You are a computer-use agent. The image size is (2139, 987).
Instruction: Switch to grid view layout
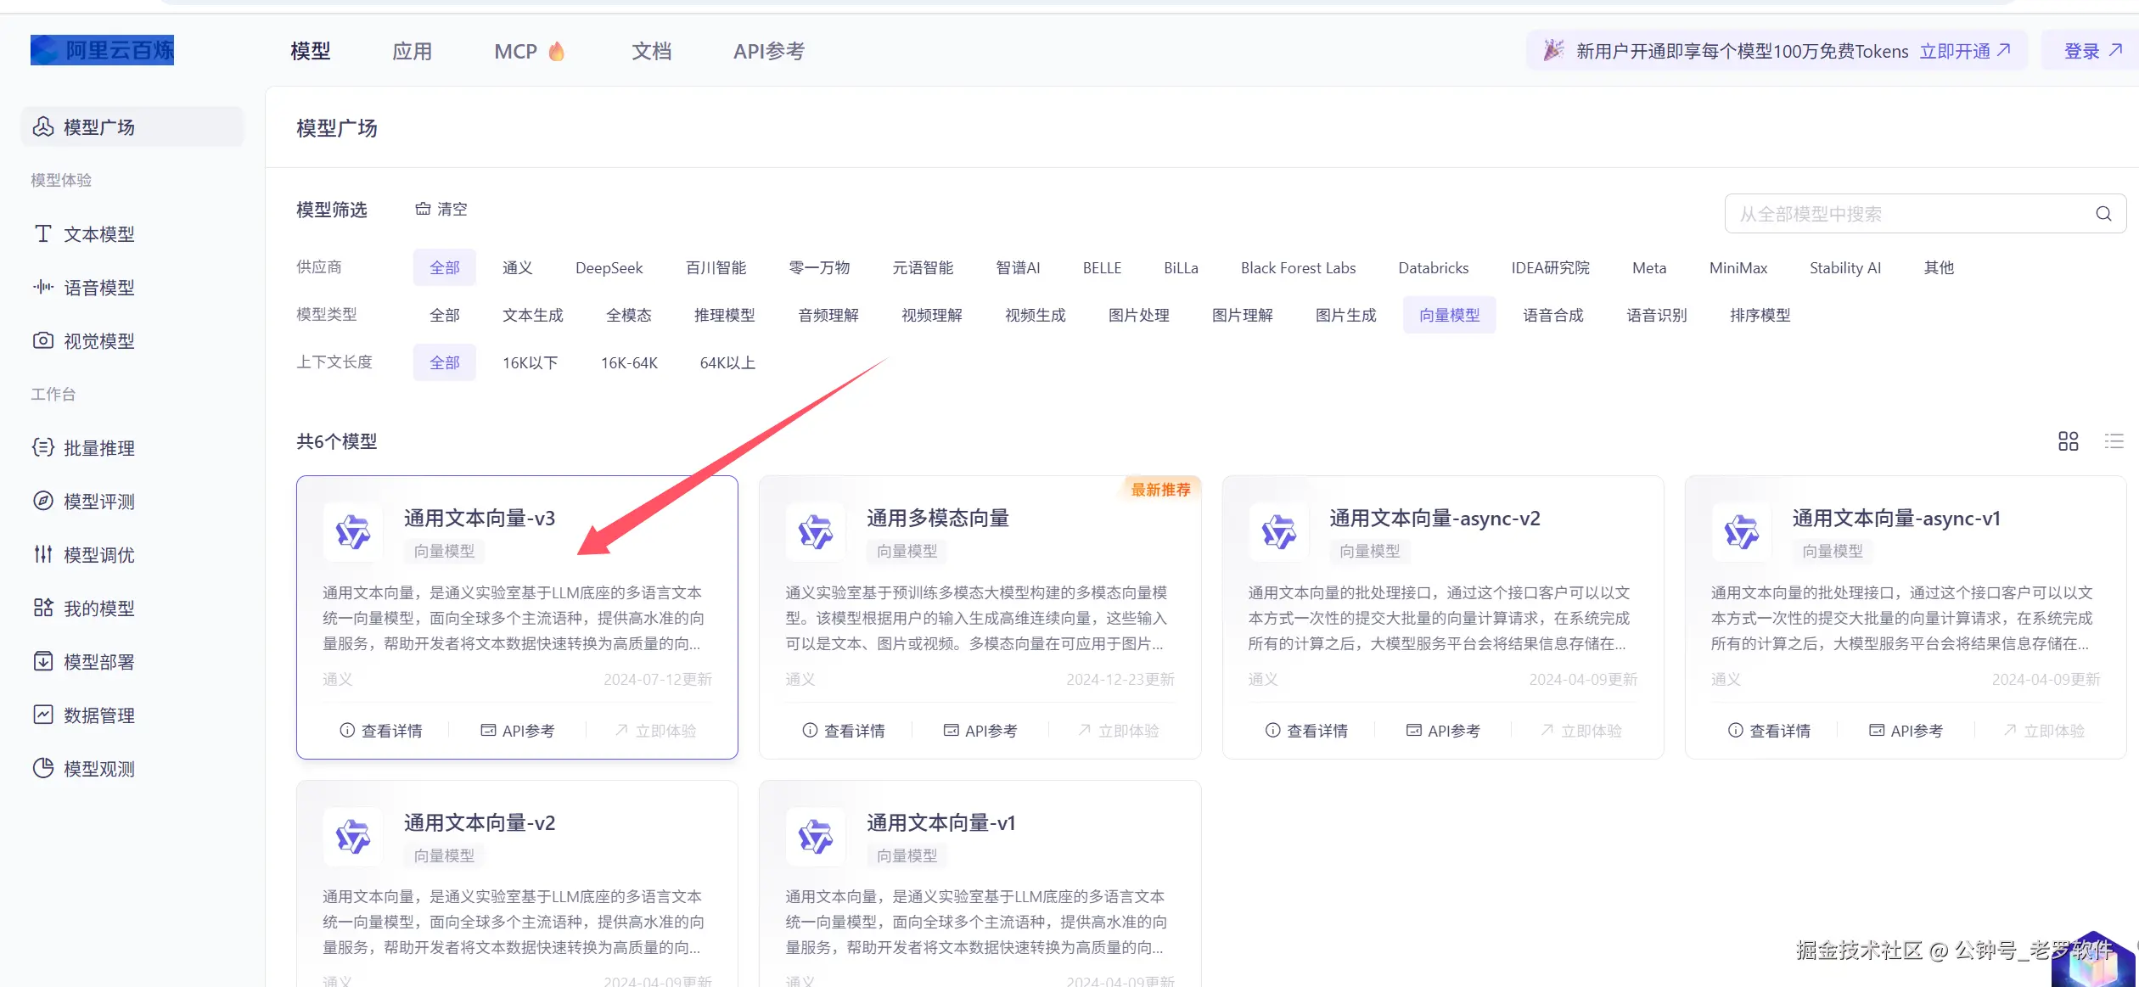tap(2068, 441)
